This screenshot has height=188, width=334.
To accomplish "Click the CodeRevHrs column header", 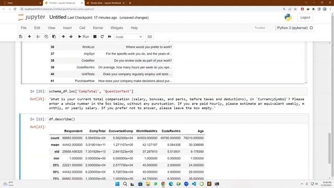I will coord(171,131).
